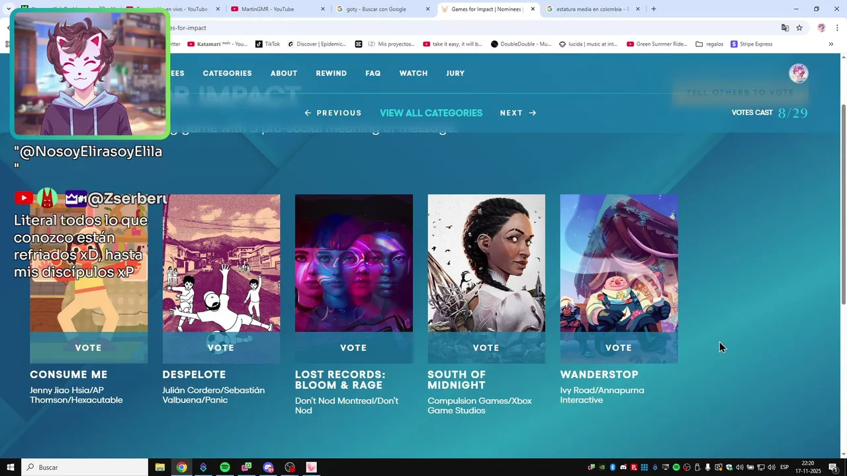Switch to the 'goty - Buscar con Google' tab
The height and width of the screenshot is (476, 847).
tap(382, 9)
